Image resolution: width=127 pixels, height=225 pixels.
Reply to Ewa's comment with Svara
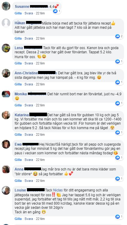[29, 160]
